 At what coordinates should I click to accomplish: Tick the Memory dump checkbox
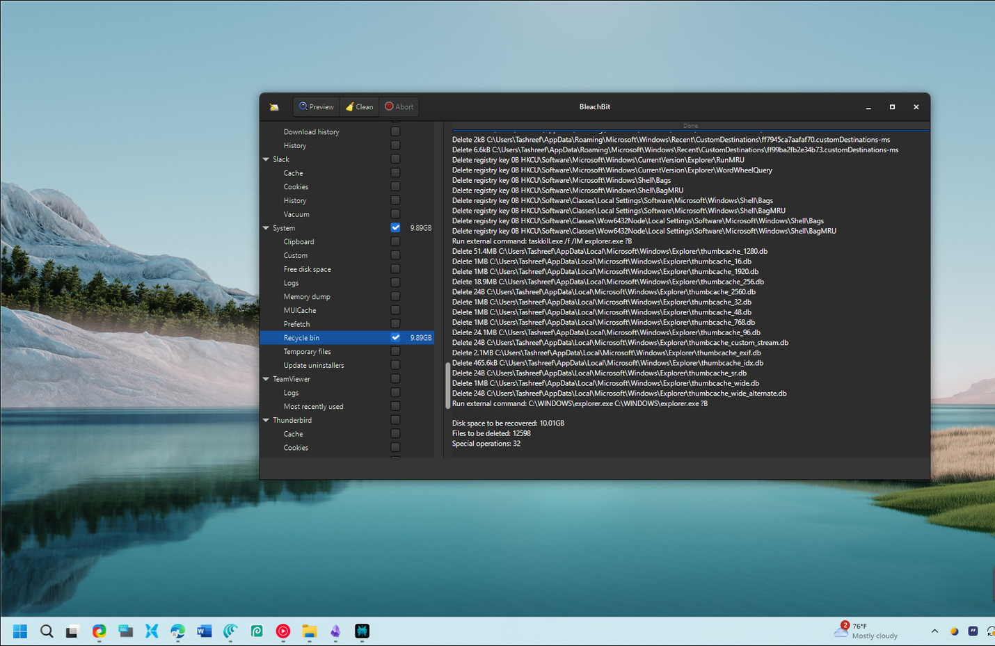395,297
